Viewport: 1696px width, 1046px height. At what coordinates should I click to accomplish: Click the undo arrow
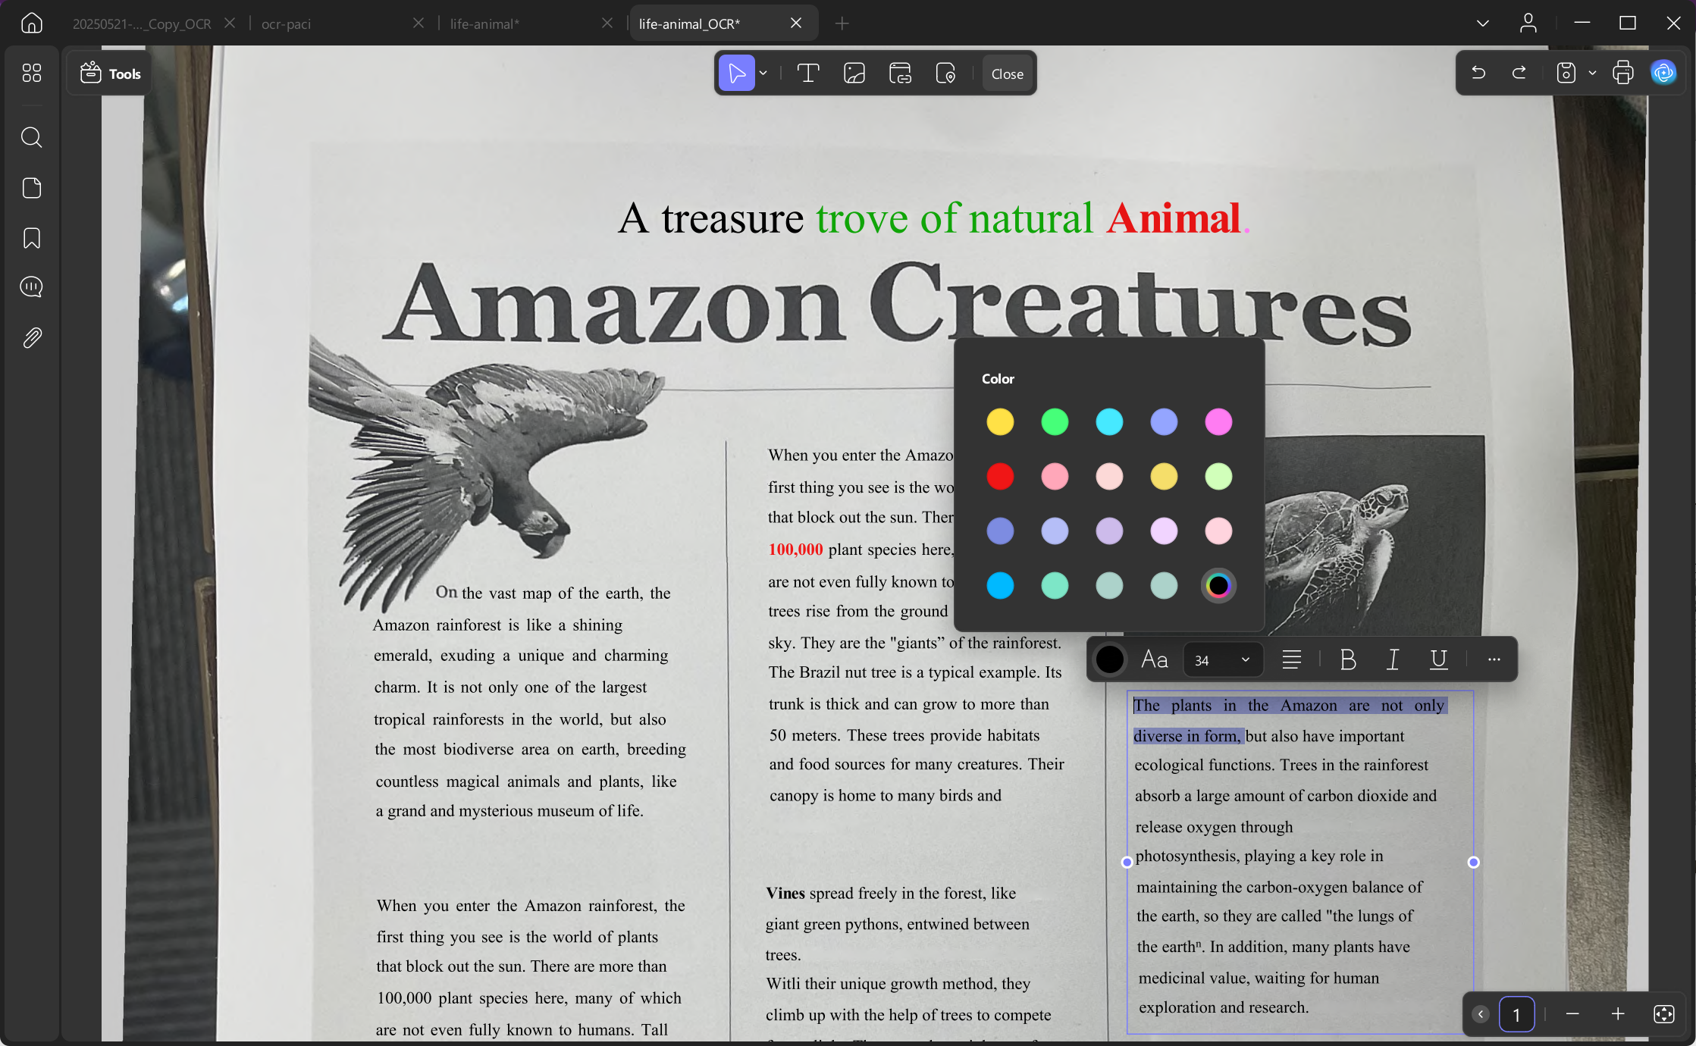pyautogui.click(x=1478, y=73)
